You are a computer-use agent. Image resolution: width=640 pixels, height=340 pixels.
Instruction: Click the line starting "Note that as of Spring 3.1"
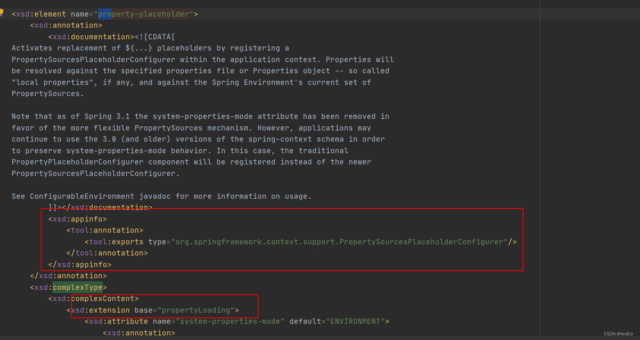coord(200,116)
